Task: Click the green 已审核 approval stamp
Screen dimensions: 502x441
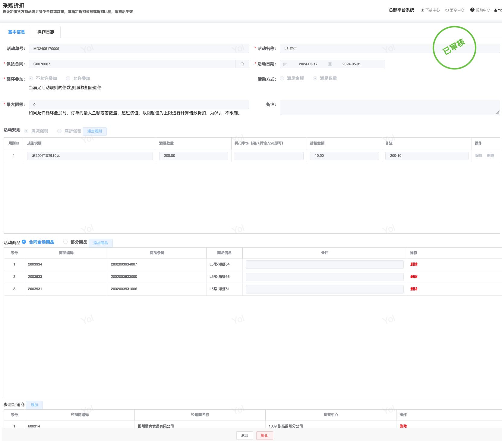Action: click(x=454, y=48)
